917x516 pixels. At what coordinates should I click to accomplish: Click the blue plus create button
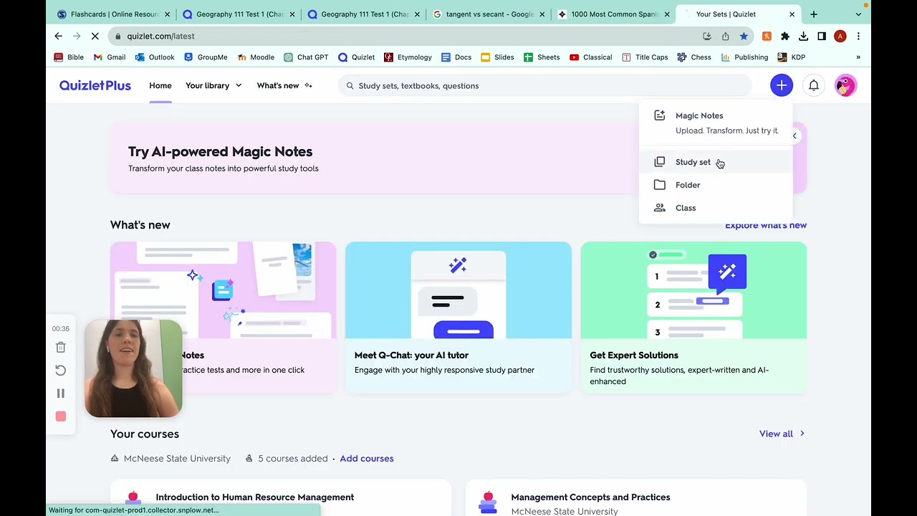click(x=782, y=85)
